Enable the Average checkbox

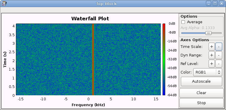[183, 22]
